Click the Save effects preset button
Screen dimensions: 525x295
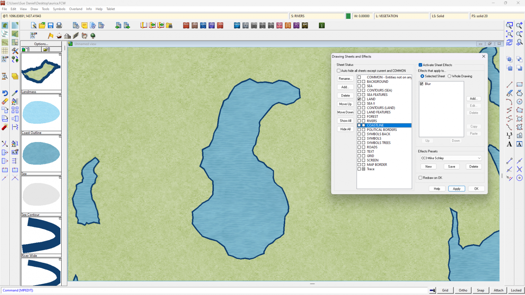(x=451, y=167)
